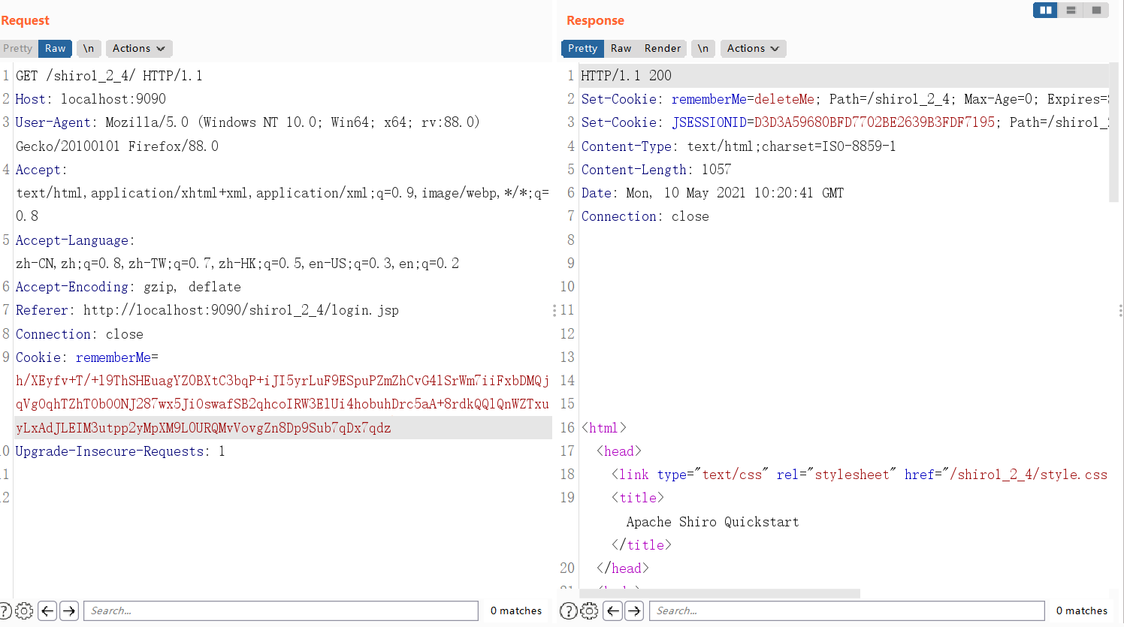Screen dimensions: 1124x627
Task: Click highlighted cookie line starting yLxAdJ
Action: click(204, 428)
